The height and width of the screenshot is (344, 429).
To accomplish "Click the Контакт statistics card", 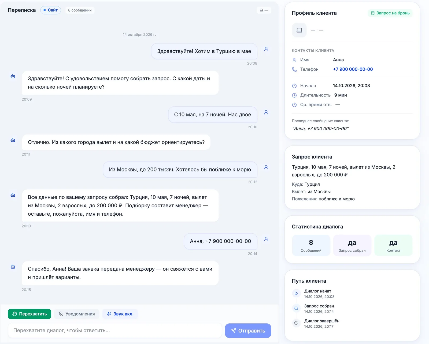I will [x=393, y=245].
